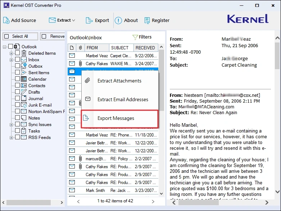Click the Calendar grid icon
281x211 pixels.
(x=24, y=79)
